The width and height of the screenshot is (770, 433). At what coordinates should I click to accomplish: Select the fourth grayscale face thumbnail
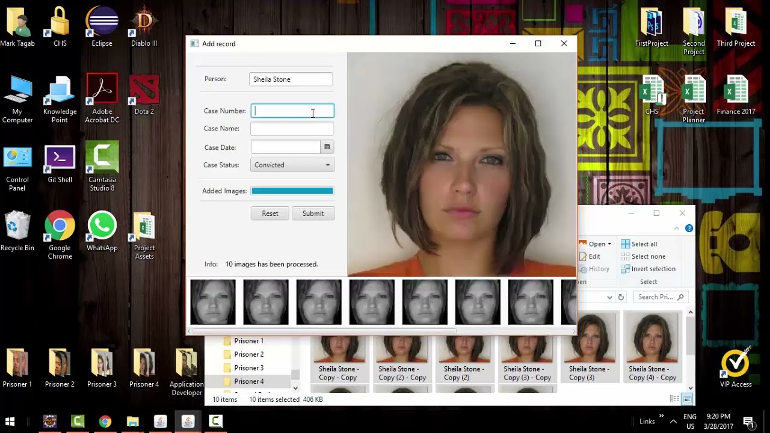point(372,302)
